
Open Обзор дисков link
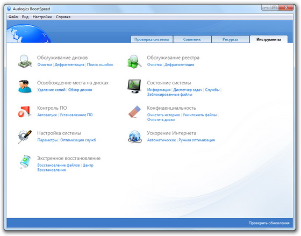point(80,90)
